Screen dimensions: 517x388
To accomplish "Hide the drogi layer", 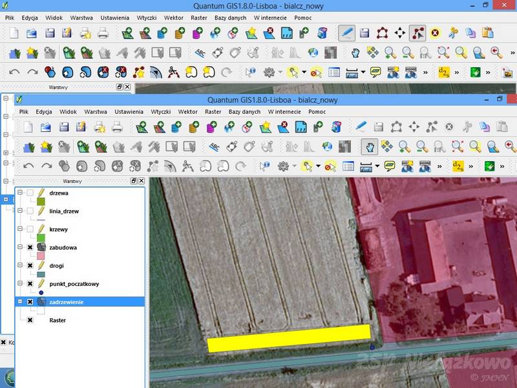I will tap(30, 265).
